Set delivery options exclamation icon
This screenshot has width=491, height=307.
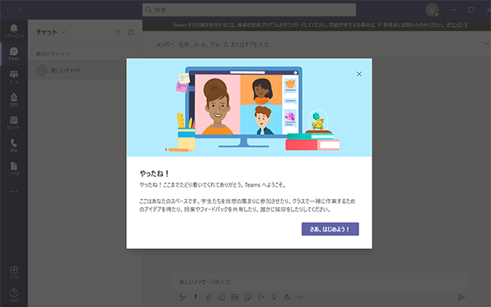tap(196, 296)
